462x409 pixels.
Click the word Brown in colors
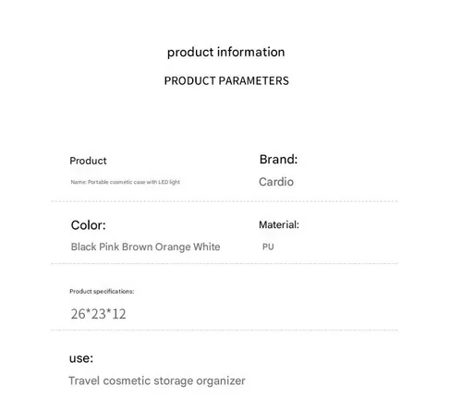[137, 247]
